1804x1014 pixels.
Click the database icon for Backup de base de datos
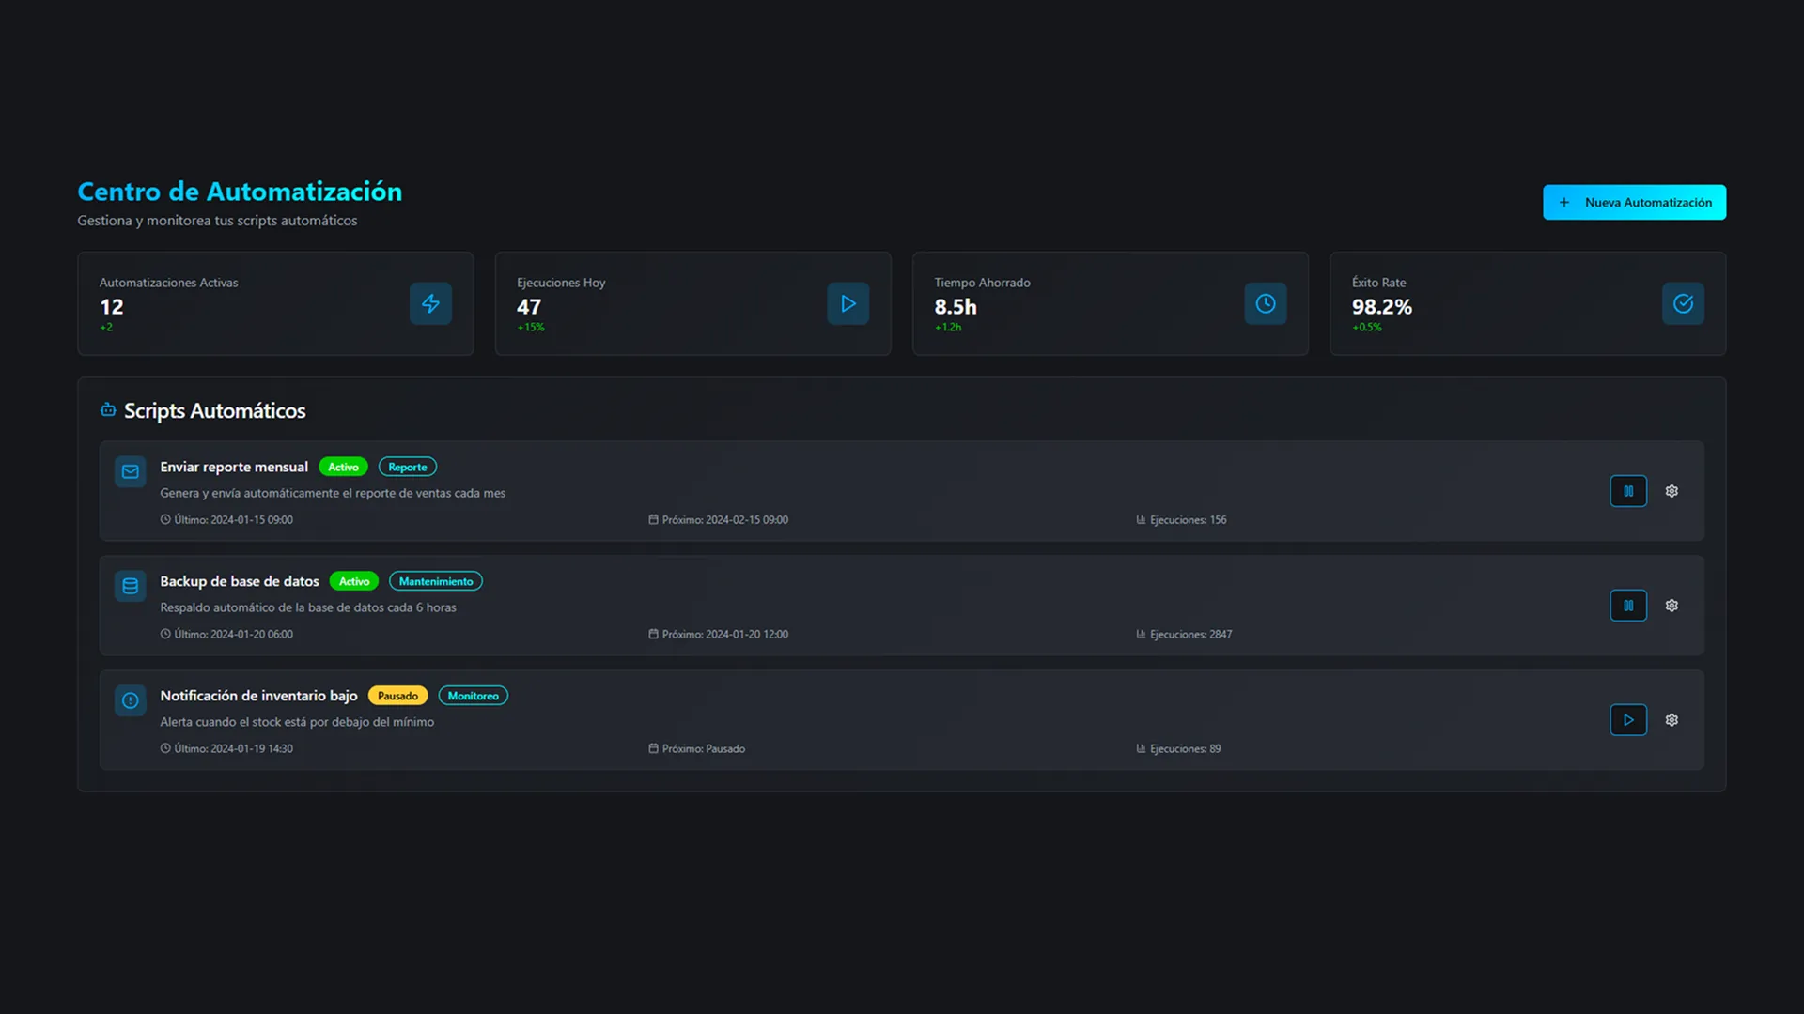click(x=131, y=586)
